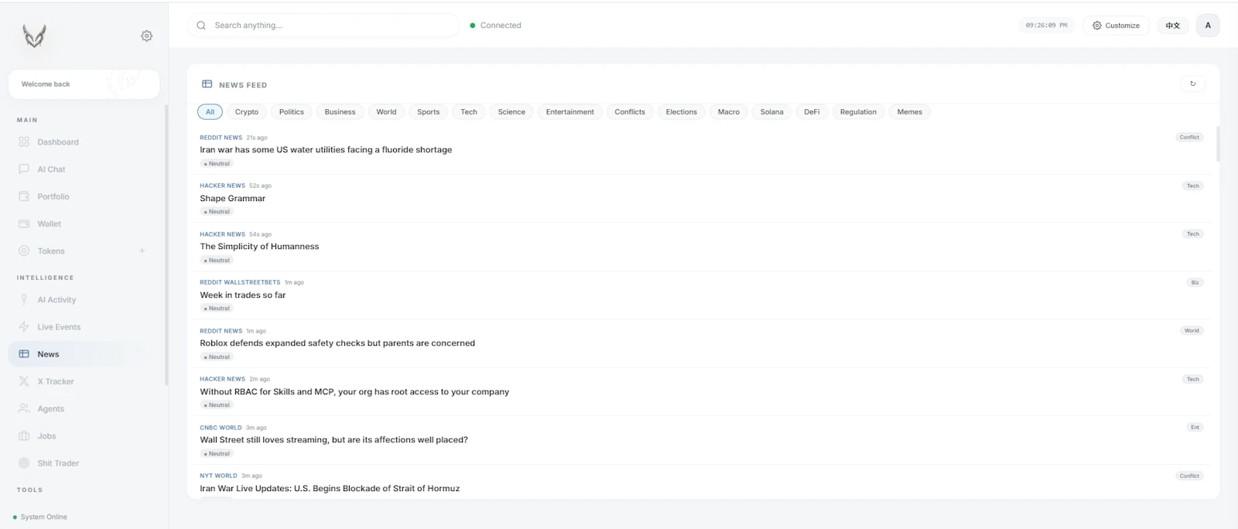The image size is (1238, 529).
Task: Filter feed to Science
Action: tap(511, 112)
